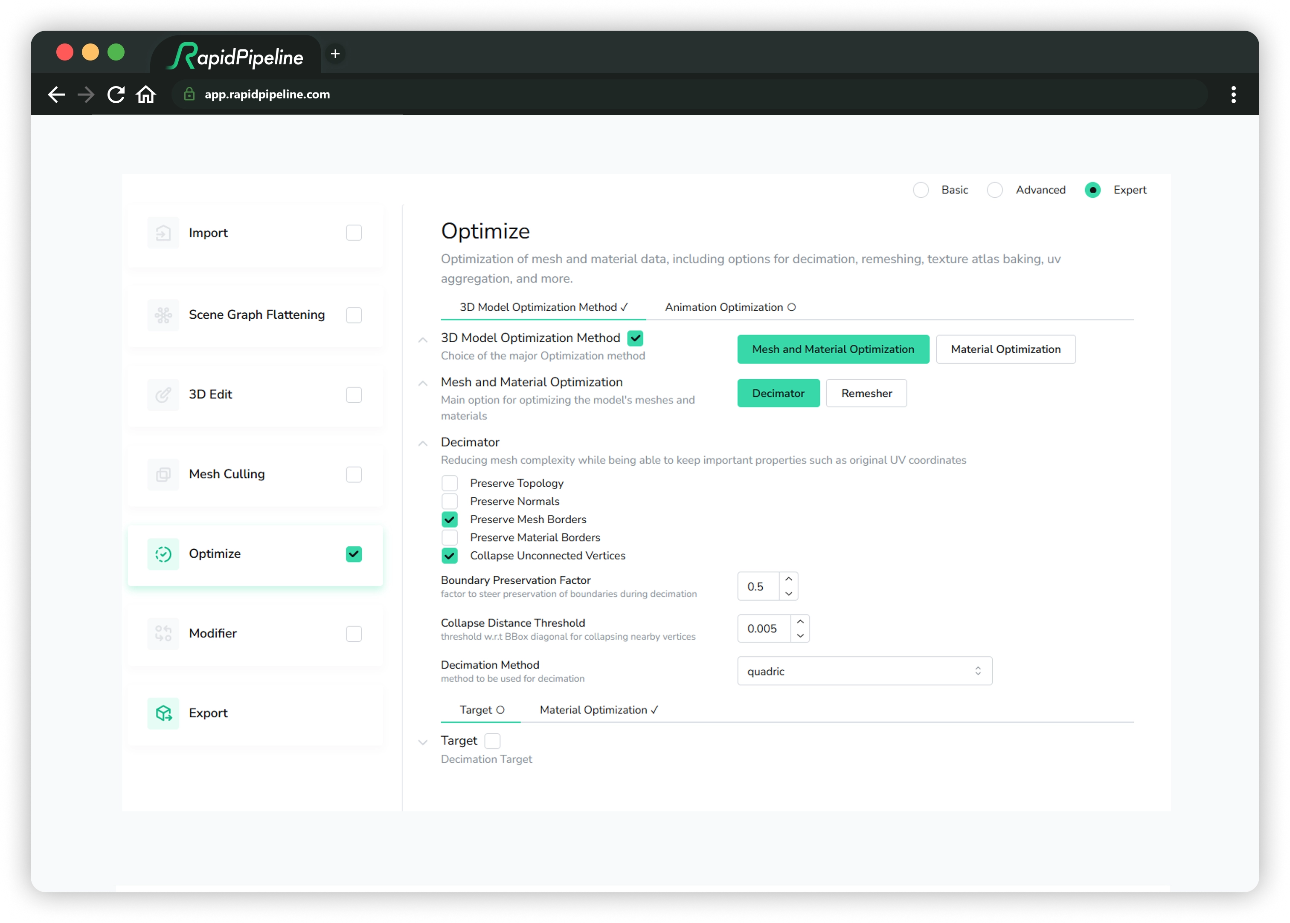This screenshot has width=1290, height=923.
Task: Click the Optimize step icon
Action: pos(163,554)
